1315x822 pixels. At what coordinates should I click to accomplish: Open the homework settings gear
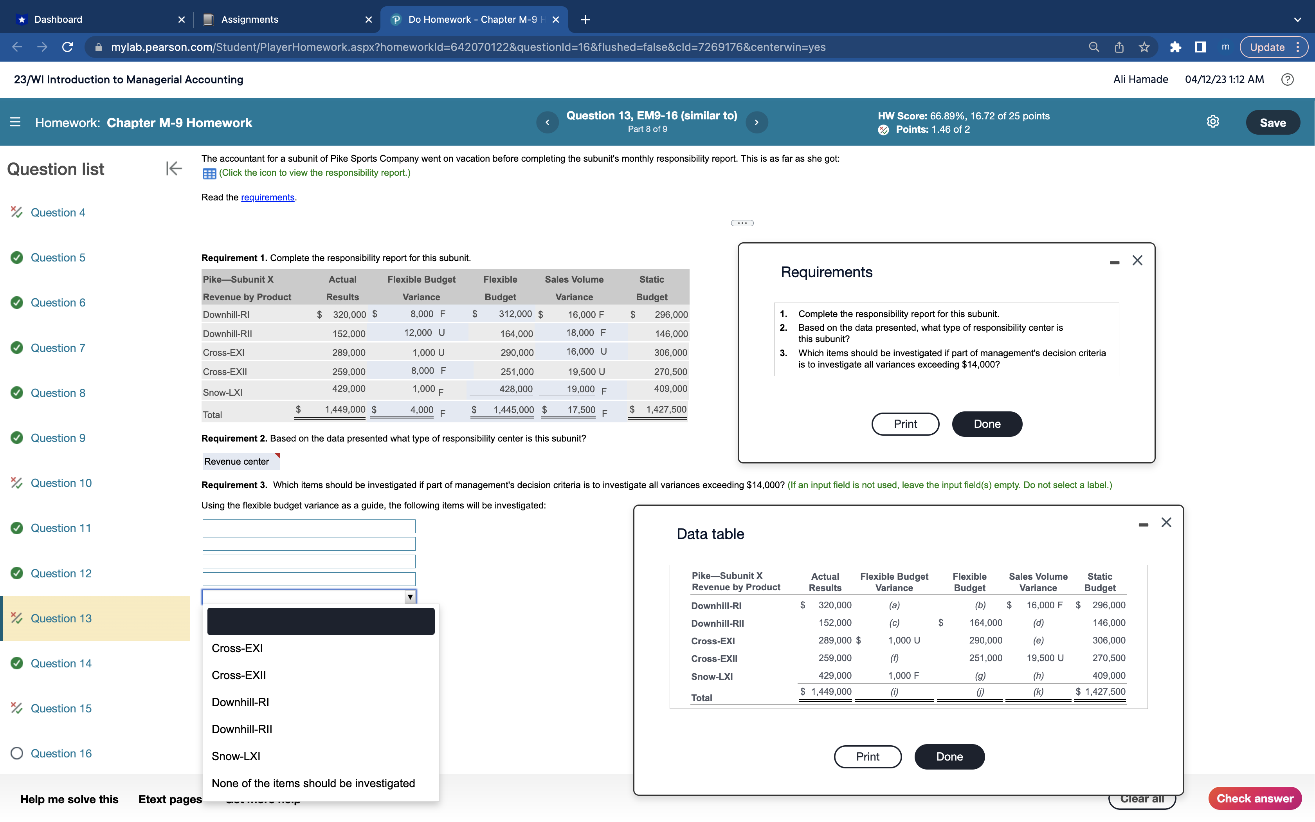pyautogui.click(x=1212, y=122)
